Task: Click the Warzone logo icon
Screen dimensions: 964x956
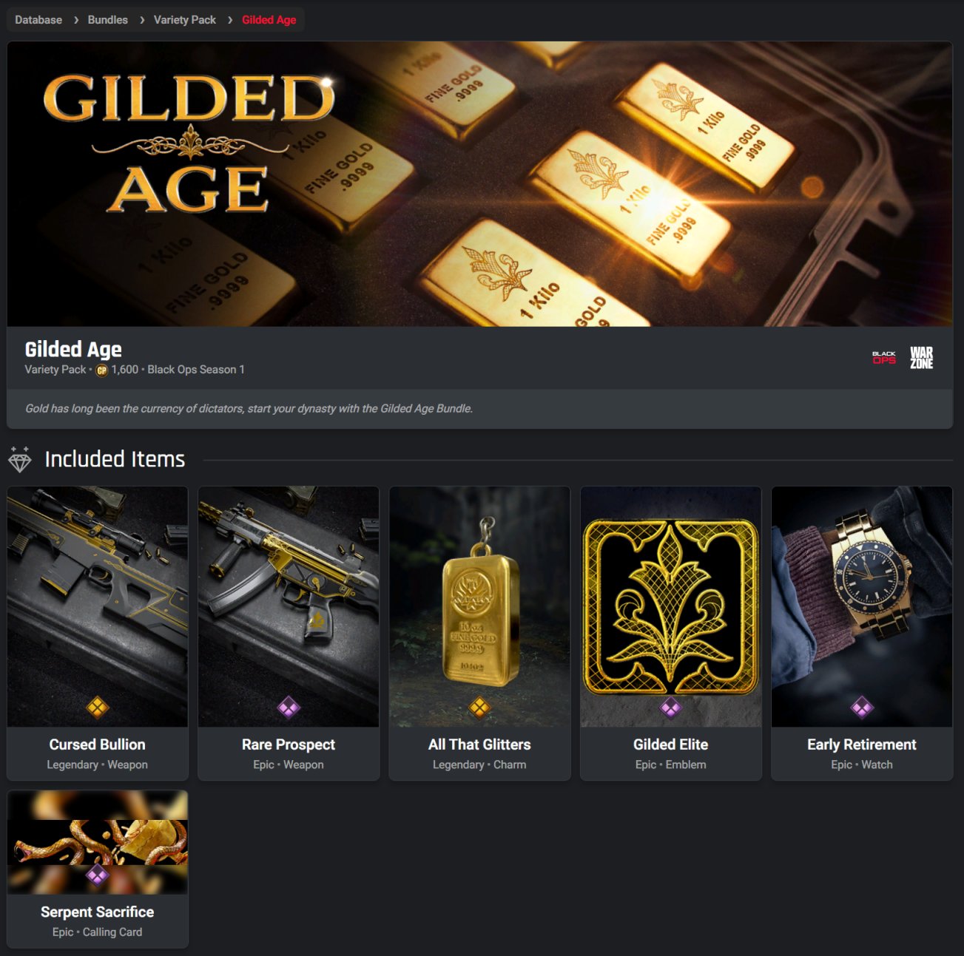Action: click(921, 358)
